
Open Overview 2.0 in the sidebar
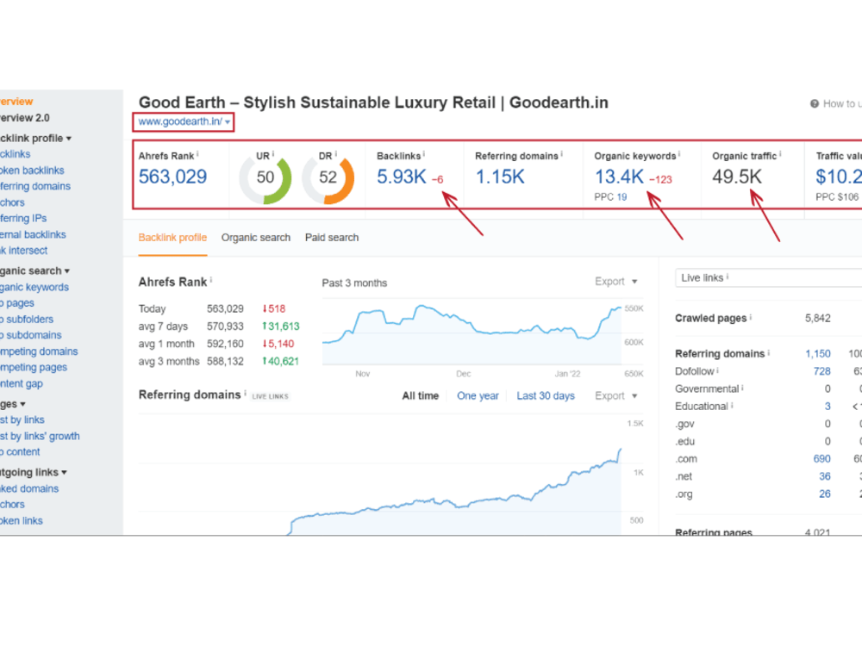(x=25, y=118)
